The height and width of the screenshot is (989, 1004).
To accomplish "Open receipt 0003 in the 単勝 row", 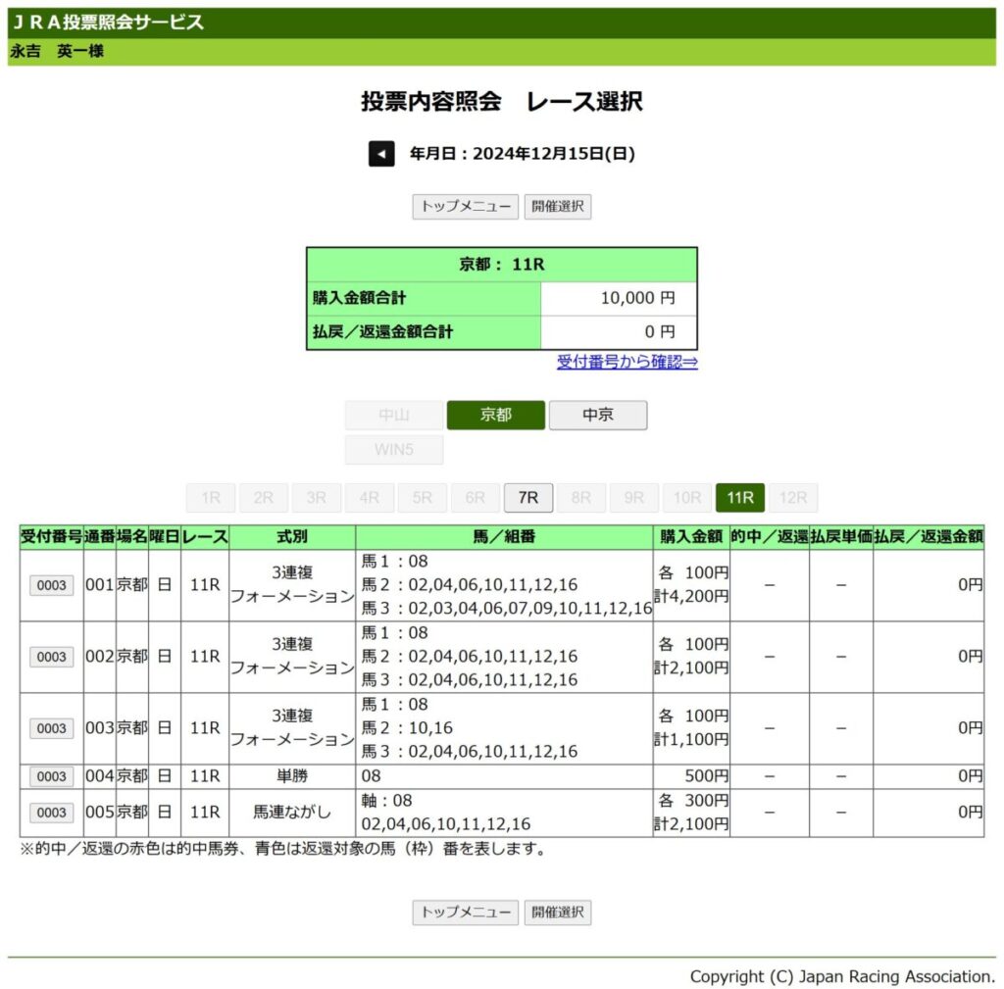I will (51, 776).
